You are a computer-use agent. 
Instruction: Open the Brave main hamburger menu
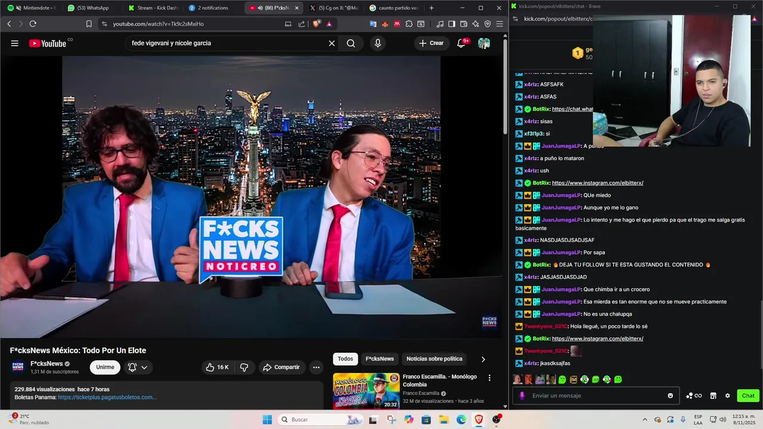(x=499, y=24)
